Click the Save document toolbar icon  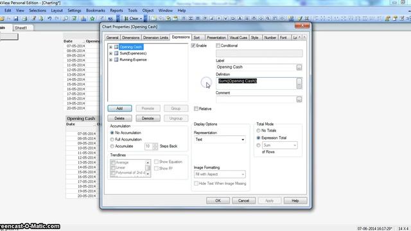(16, 19)
